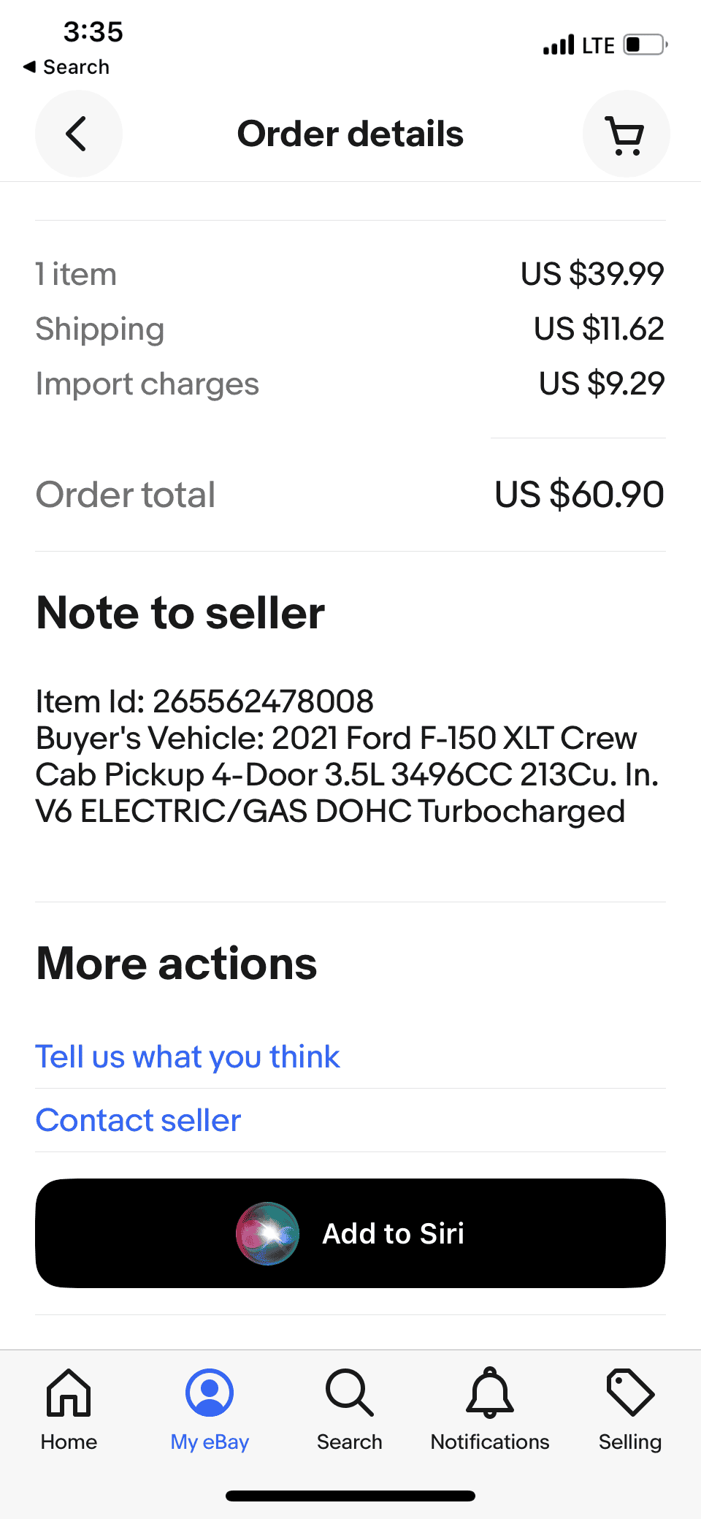Tap the Note to seller heading
Image resolution: width=701 pixels, height=1519 pixels.
tap(180, 612)
